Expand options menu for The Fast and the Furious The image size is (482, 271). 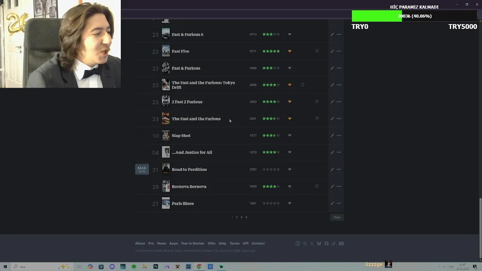pyautogui.click(x=339, y=119)
